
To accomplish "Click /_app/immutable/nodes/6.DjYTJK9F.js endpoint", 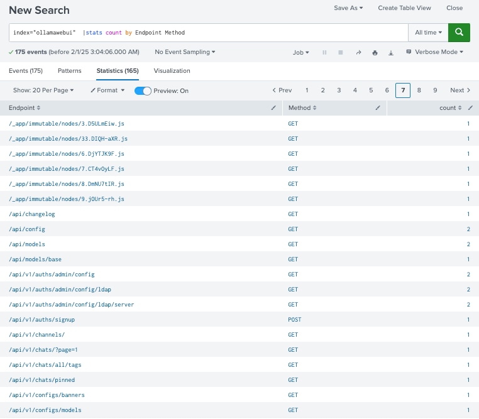I will click(x=67, y=153).
